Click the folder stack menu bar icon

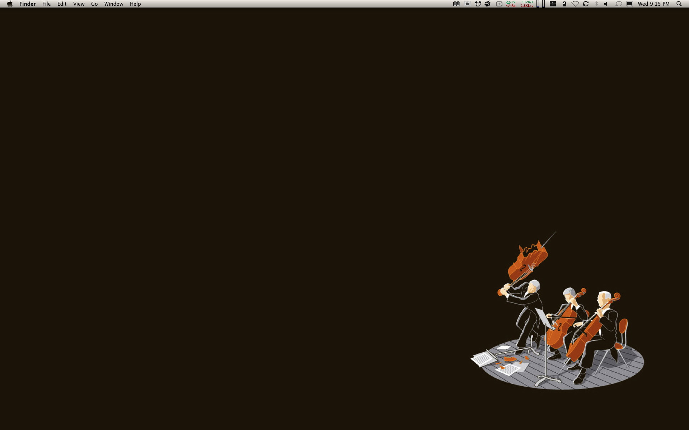click(x=468, y=4)
